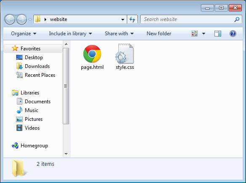Select the style.css file icon
The width and height of the screenshot is (246, 183).
pos(124,54)
